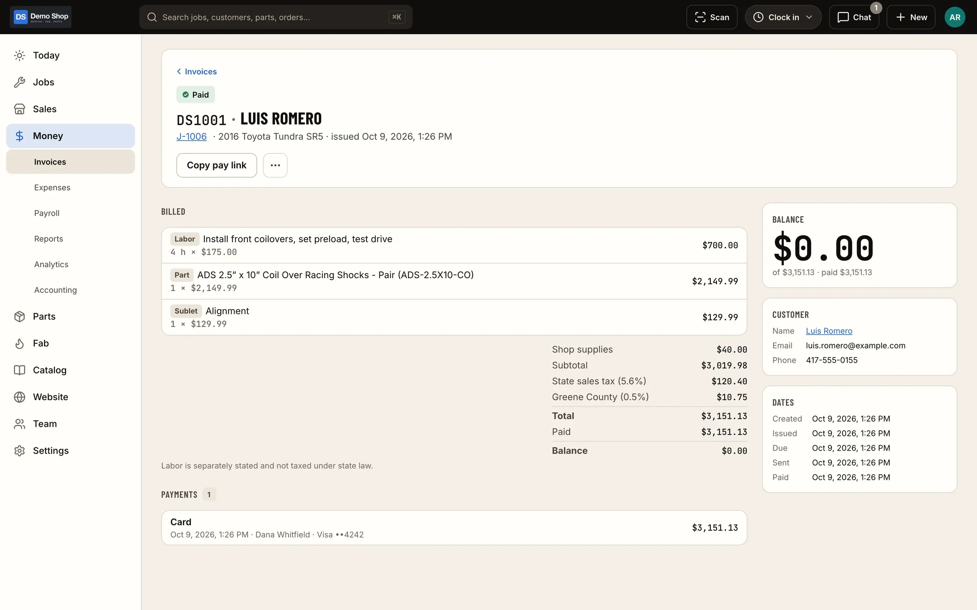Image resolution: width=977 pixels, height=610 pixels.
Task: Click the Demo Shop logo
Action: [x=41, y=17]
